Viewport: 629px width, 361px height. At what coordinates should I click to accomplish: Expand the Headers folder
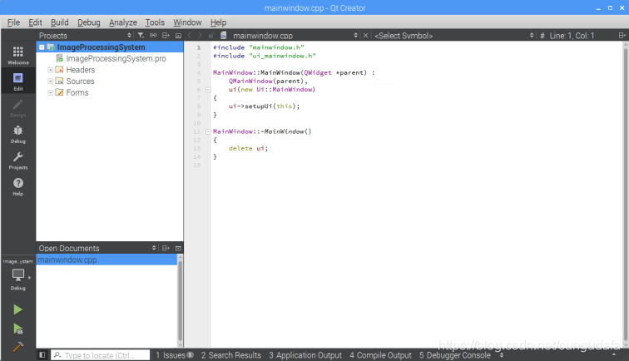click(51, 70)
